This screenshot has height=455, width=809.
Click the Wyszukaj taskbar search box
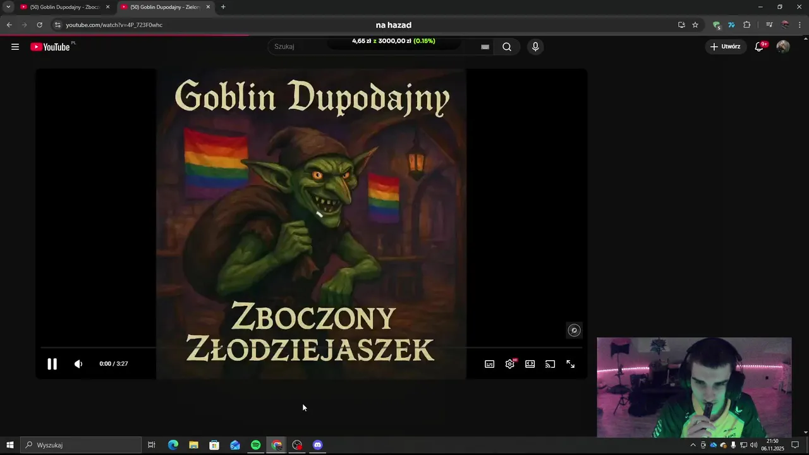tap(80, 446)
